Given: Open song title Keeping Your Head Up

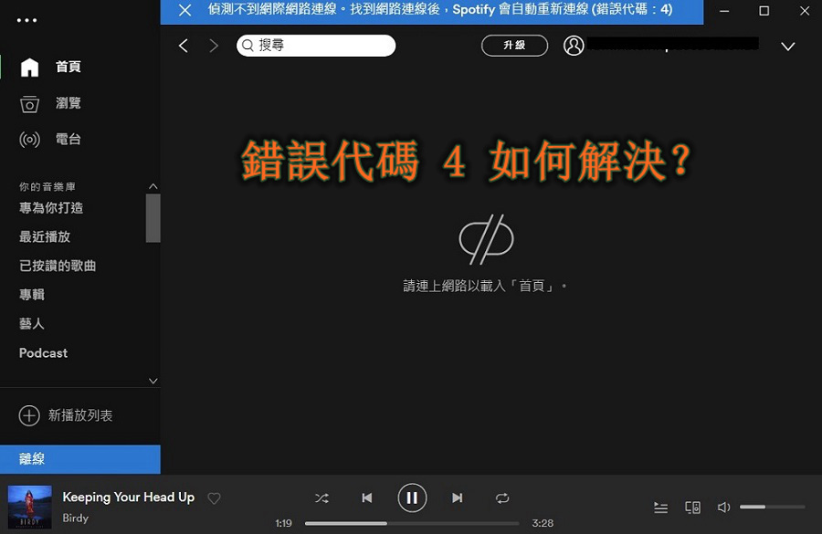Looking at the screenshot, I should tap(129, 497).
